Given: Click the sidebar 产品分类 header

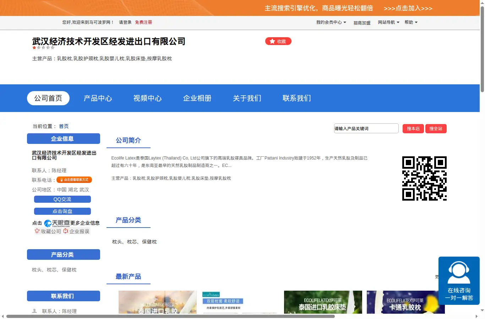Looking at the screenshot, I should point(64,254).
